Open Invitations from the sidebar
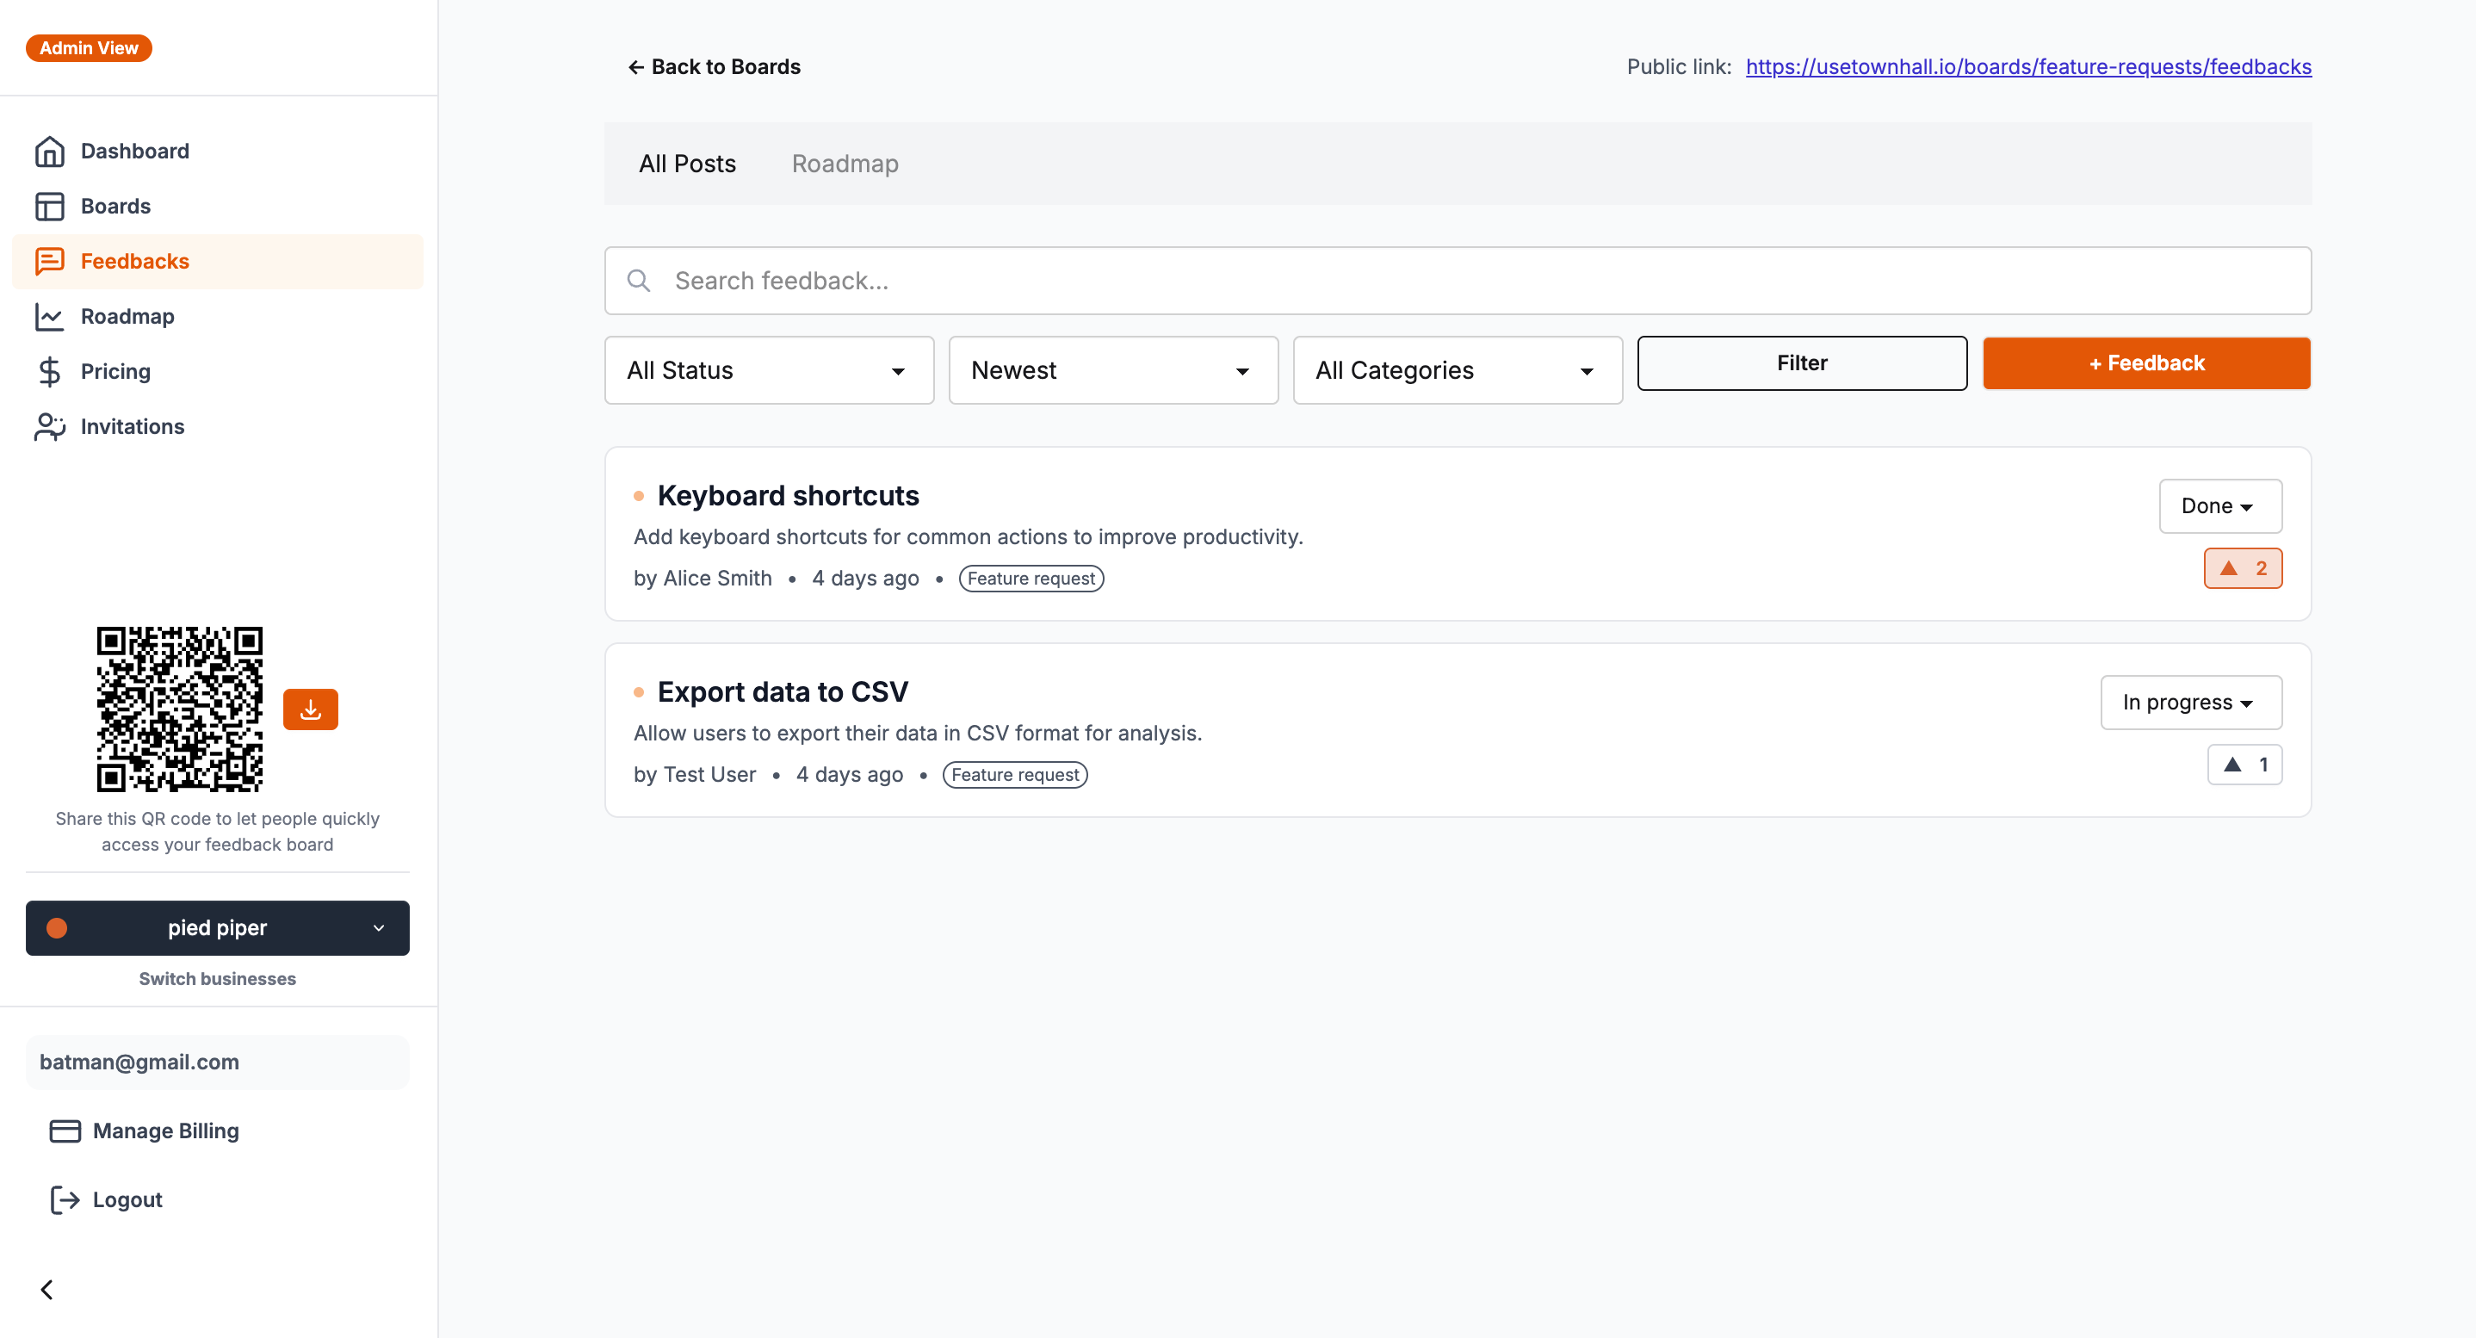This screenshot has height=1338, width=2476. (x=50, y=426)
